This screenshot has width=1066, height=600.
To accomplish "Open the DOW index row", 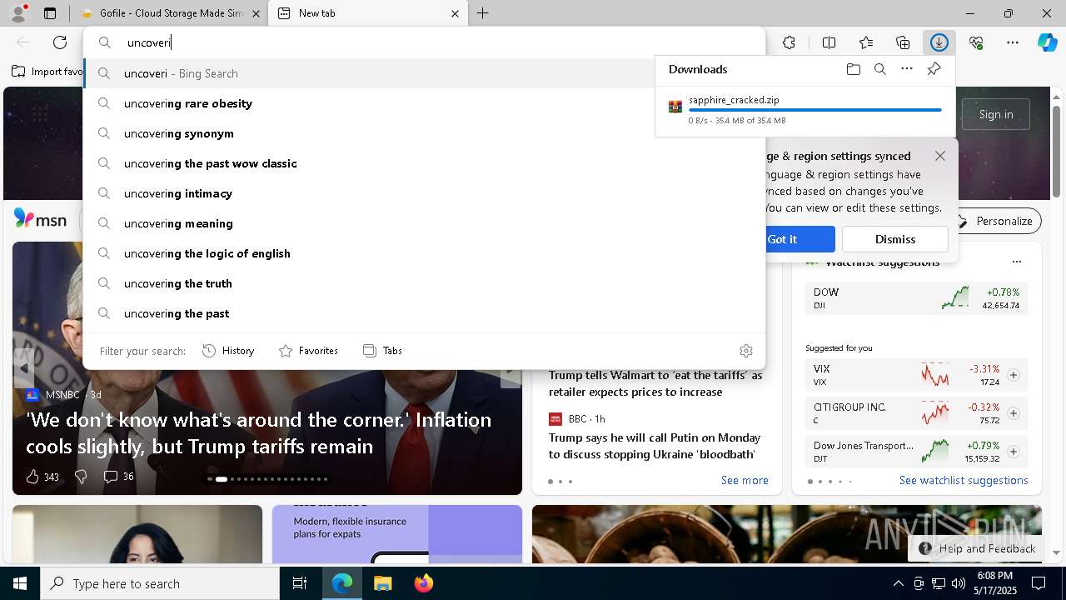I will point(916,298).
